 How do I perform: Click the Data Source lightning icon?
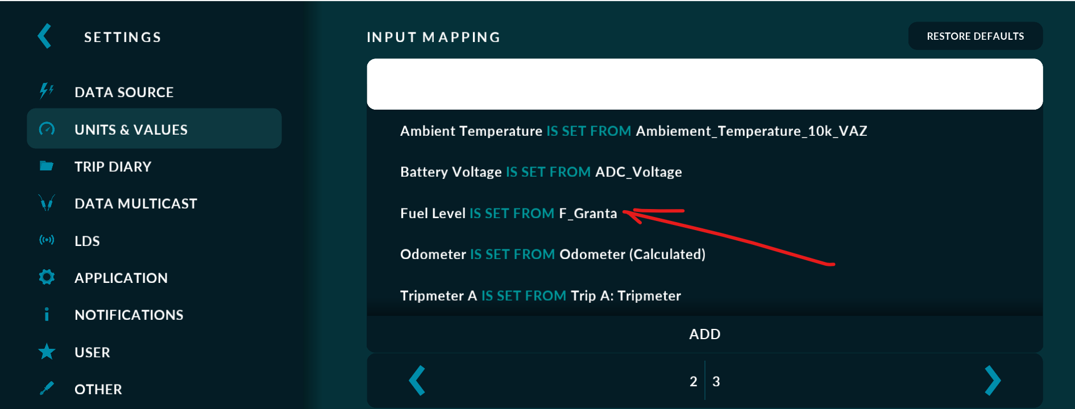(x=47, y=91)
